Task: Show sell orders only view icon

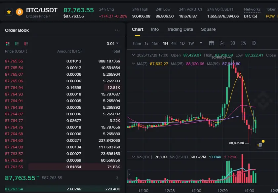Action: click(x=26, y=44)
